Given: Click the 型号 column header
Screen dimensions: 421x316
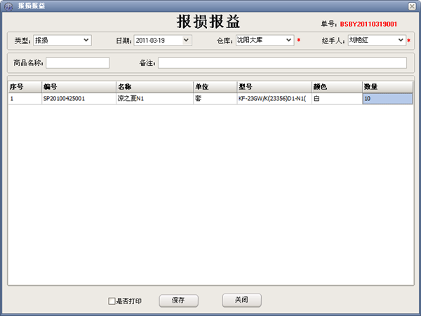Looking at the screenshot, I should [274, 87].
